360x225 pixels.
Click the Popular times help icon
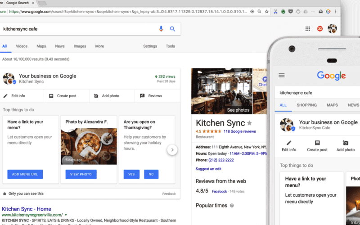[232, 206]
